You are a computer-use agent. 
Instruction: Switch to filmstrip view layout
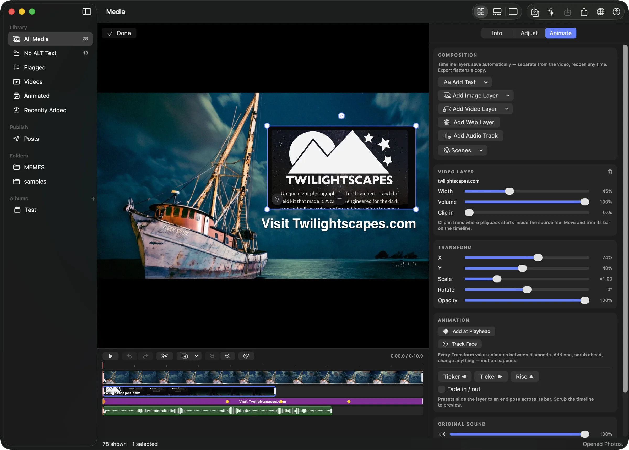tap(497, 12)
